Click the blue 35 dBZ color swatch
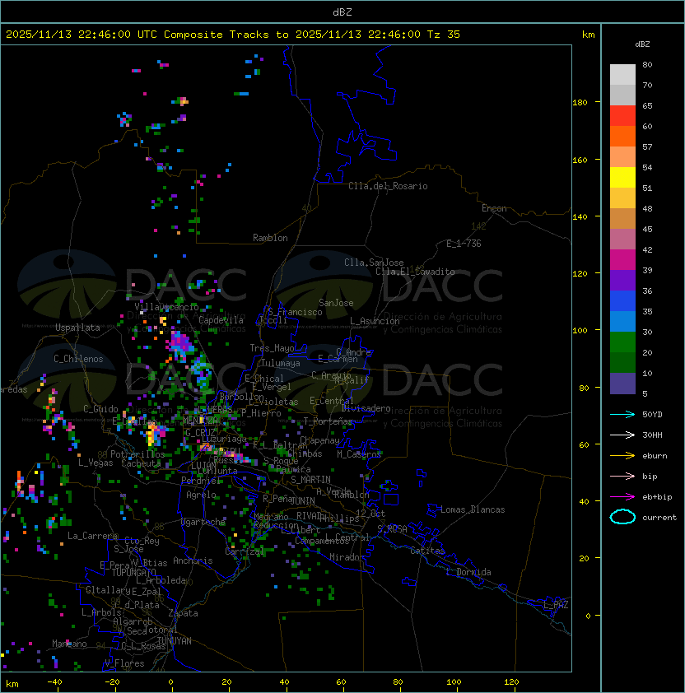The image size is (685, 693). tap(622, 301)
